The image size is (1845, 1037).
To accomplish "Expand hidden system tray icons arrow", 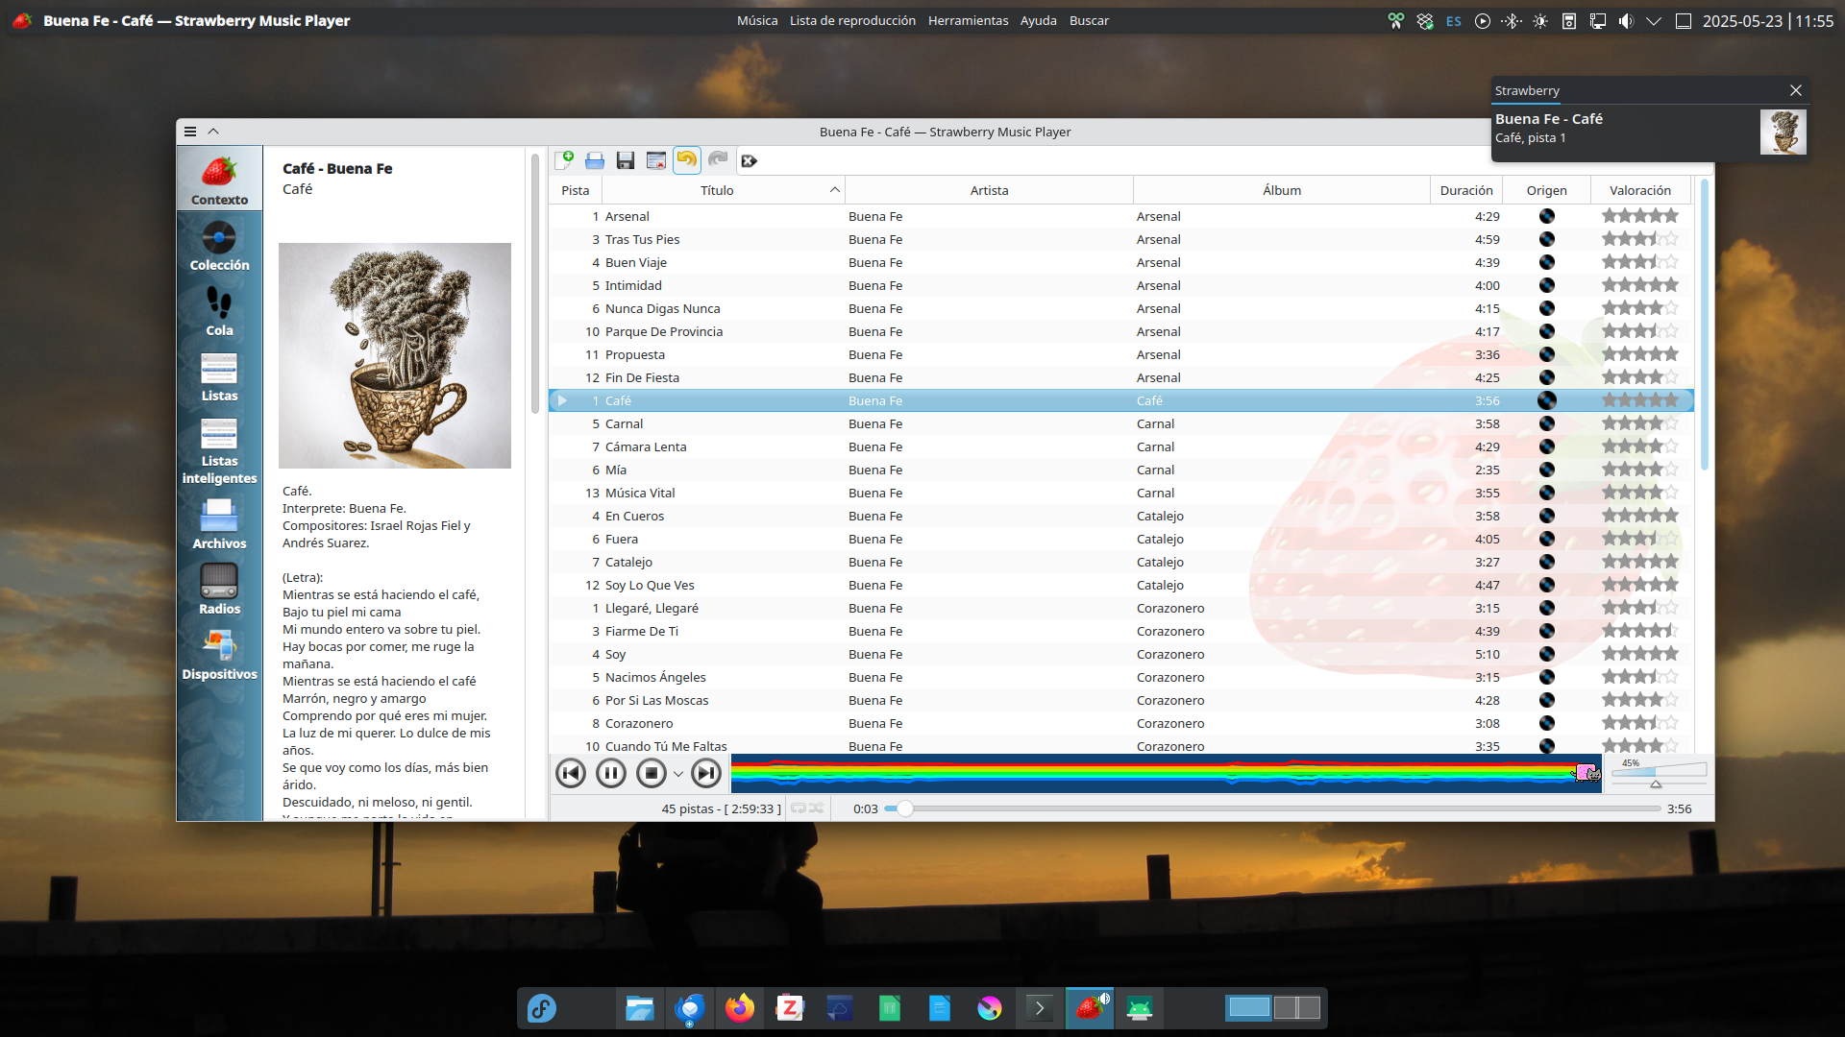I will tap(1654, 21).
